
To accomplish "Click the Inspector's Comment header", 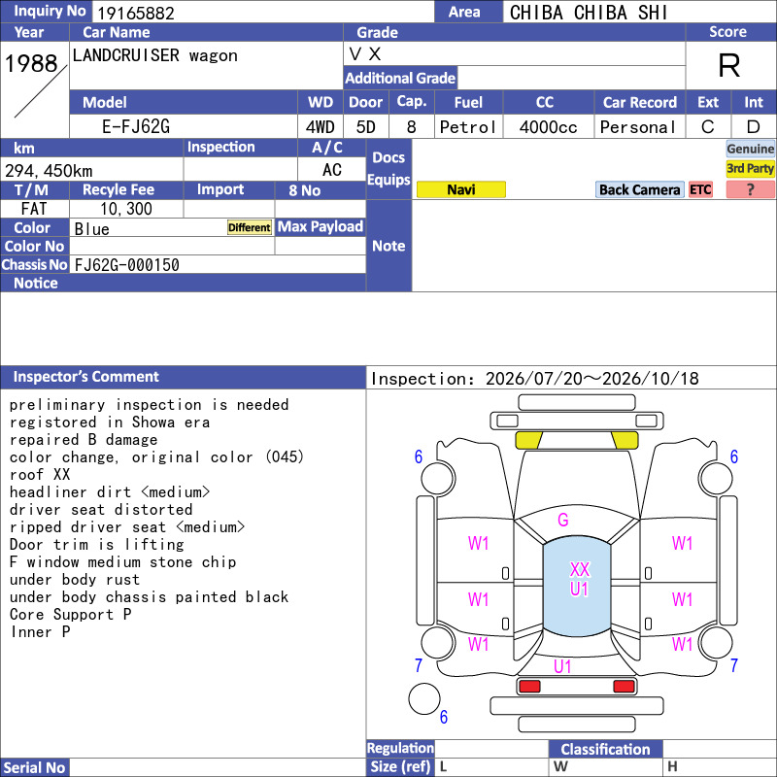I will tap(183, 377).
